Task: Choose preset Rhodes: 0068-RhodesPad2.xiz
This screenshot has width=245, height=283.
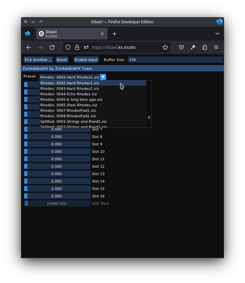Action: (93, 116)
